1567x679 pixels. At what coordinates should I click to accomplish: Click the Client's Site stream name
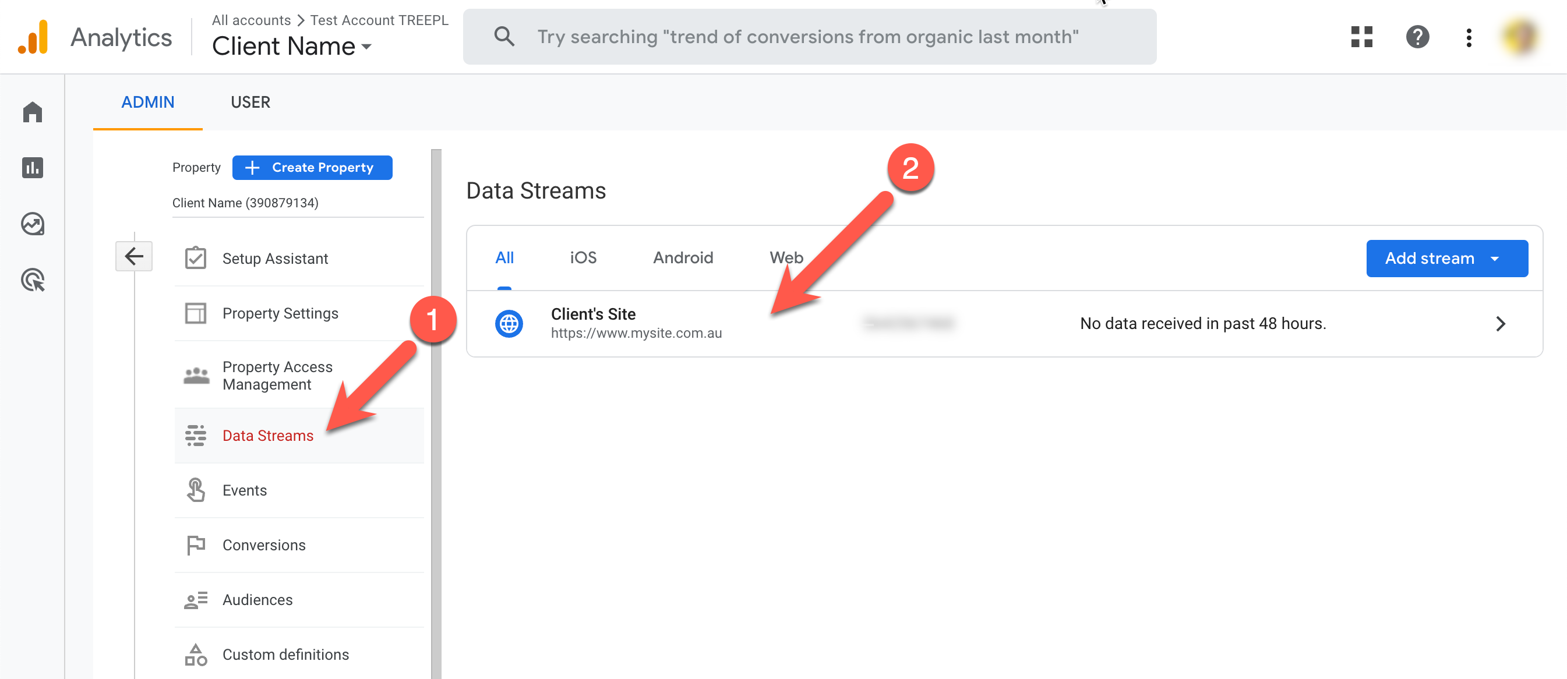click(x=593, y=314)
